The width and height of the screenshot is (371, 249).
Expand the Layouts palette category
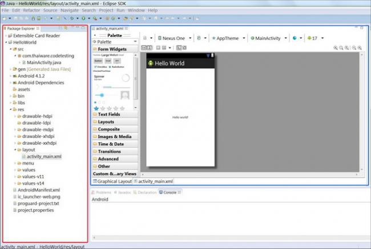pyautogui.click(x=115, y=122)
